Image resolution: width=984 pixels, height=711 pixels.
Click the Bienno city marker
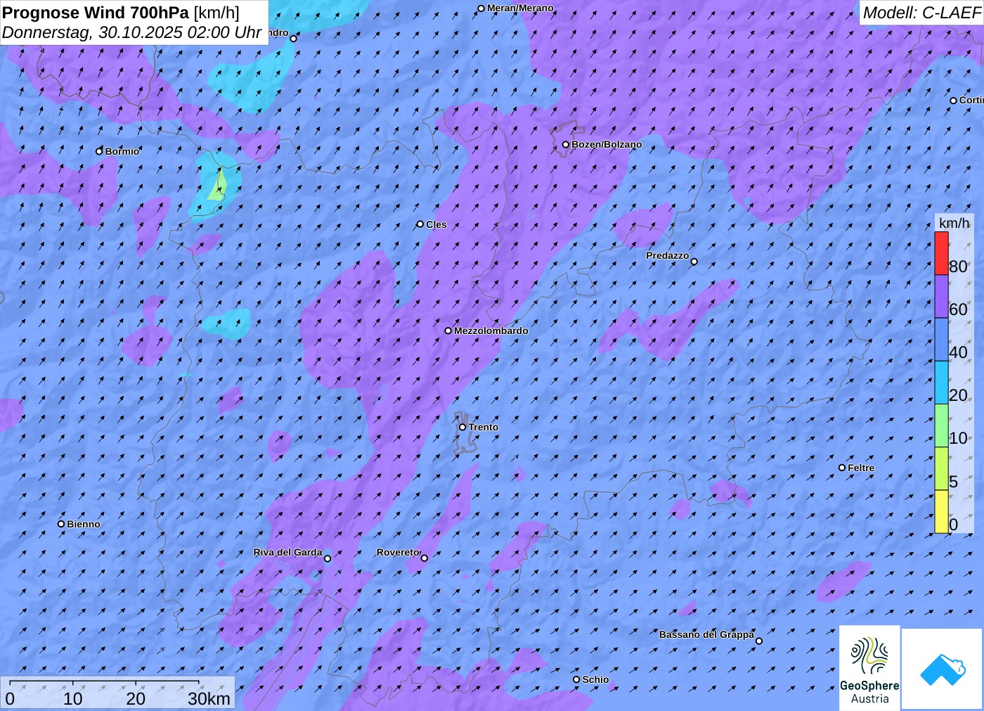(x=61, y=524)
